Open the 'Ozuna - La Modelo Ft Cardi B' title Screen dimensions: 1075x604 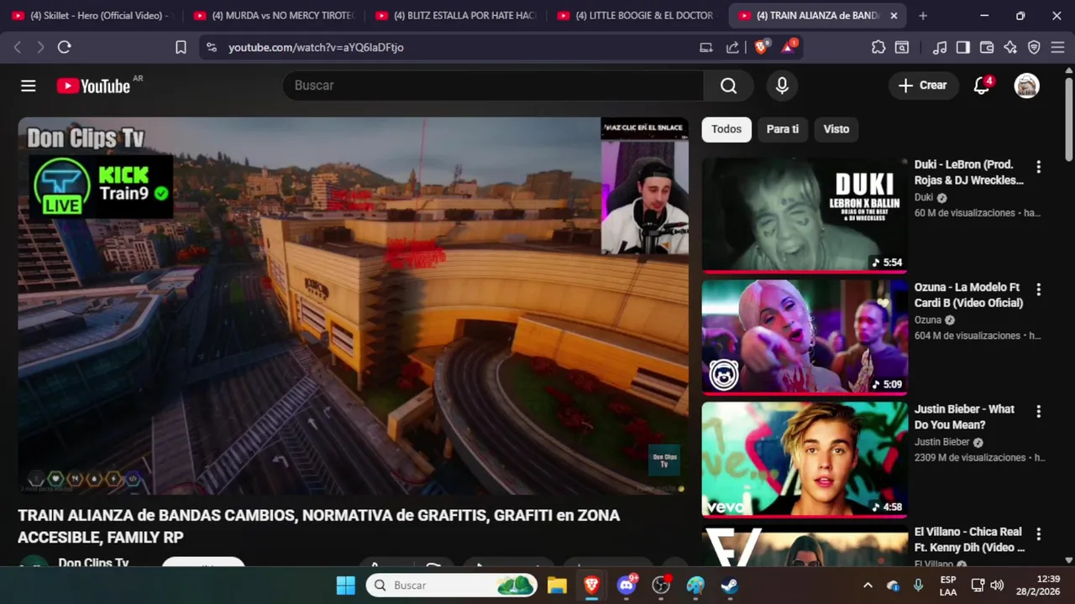click(969, 294)
